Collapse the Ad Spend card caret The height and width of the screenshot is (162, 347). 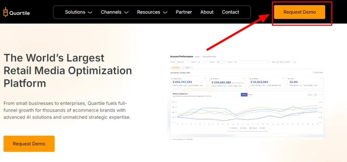point(283,78)
